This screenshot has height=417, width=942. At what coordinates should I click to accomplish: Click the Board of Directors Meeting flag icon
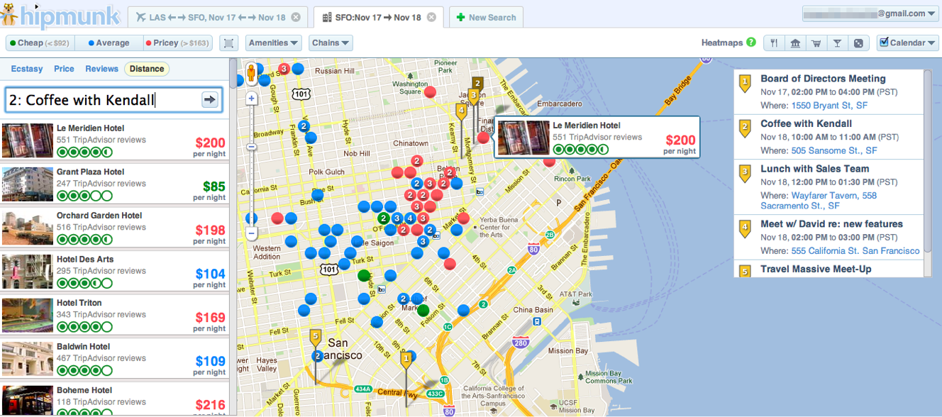click(x=745, y=84)
